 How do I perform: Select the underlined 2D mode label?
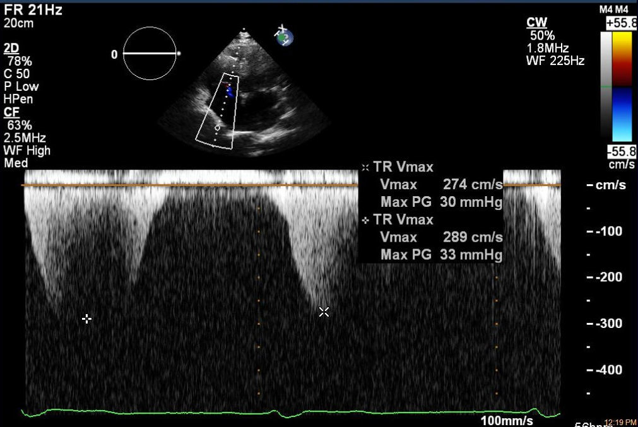11,49
